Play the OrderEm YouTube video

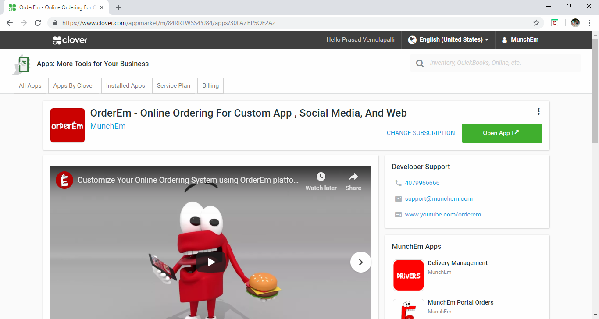click(210, 262)
